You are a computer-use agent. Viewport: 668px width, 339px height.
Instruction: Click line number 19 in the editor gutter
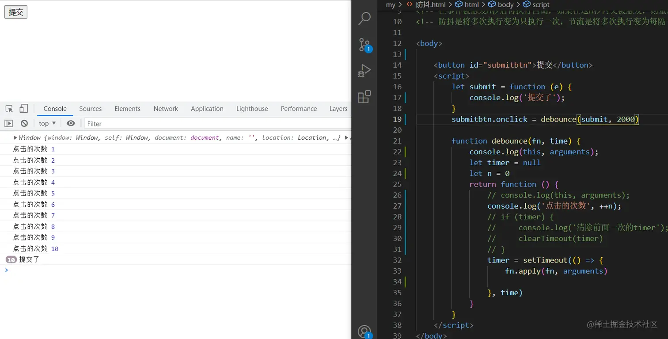(397, 119)
